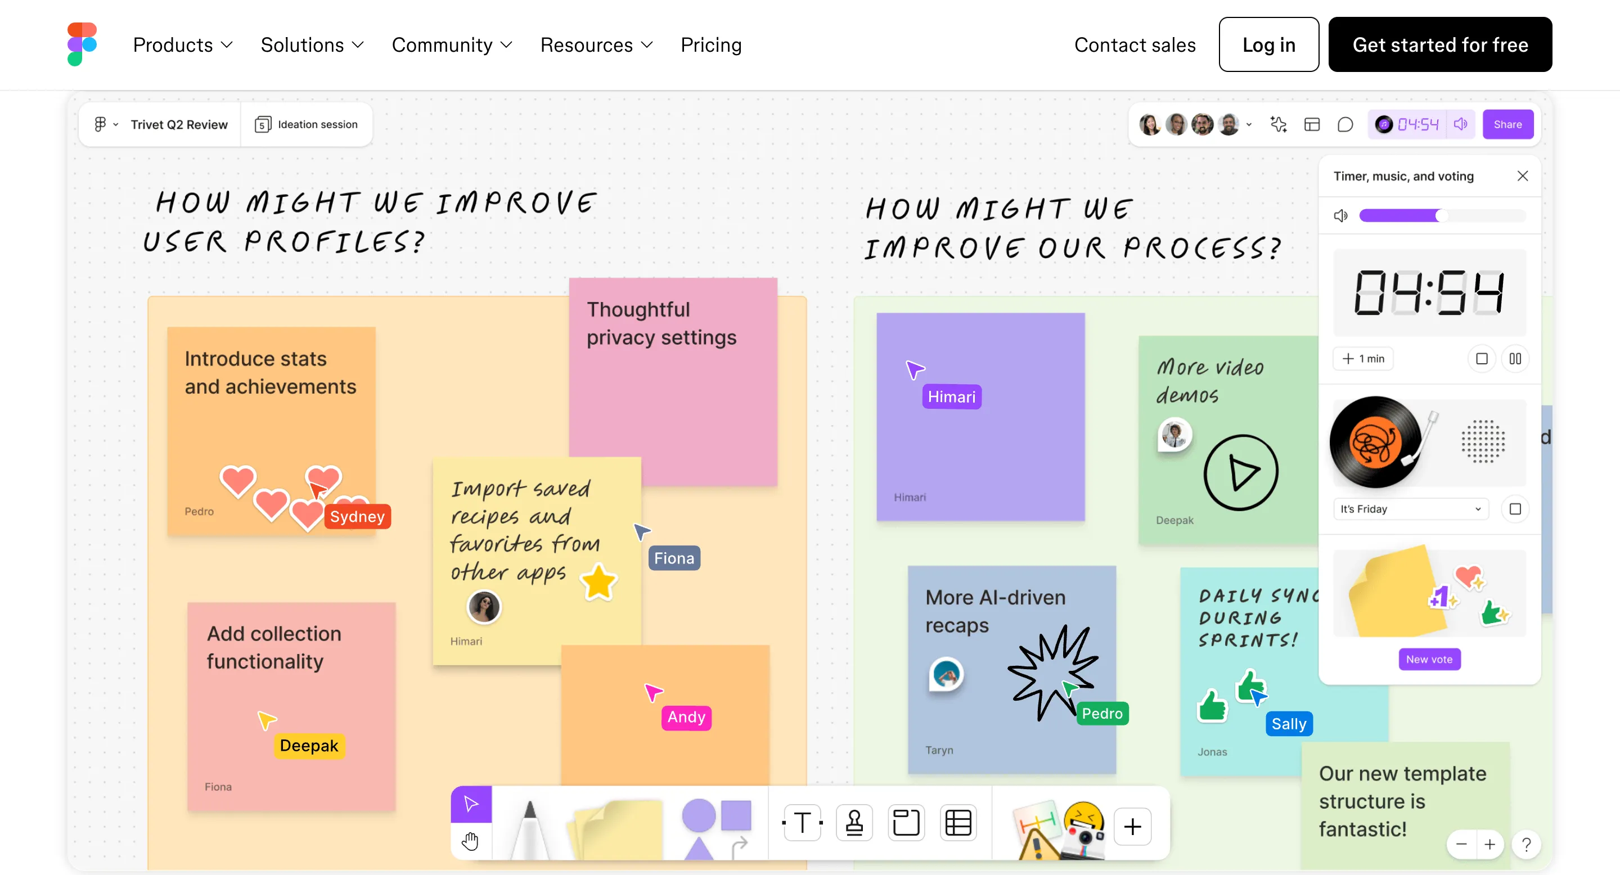Insert a table with table tool
The height and width of the screenshot is (875, 1620).
click(x=958, y=823)
